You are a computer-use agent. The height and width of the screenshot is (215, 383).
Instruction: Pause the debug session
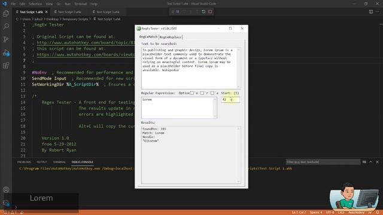coord(178,12)
